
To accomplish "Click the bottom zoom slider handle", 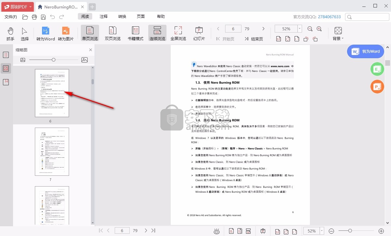I will coord(350,231).
